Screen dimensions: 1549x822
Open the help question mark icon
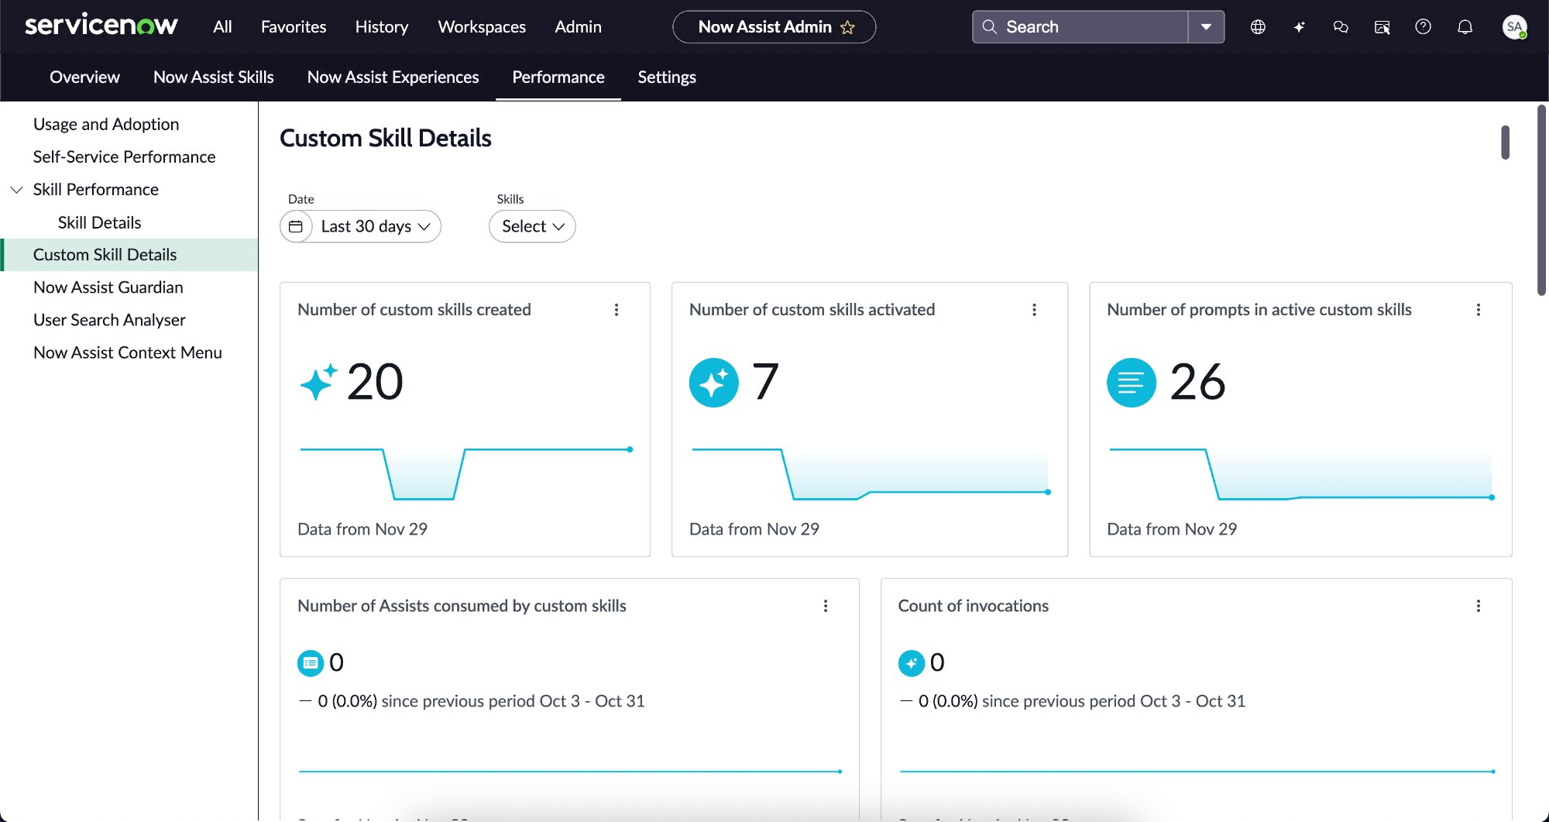[x=1423, y=27]
